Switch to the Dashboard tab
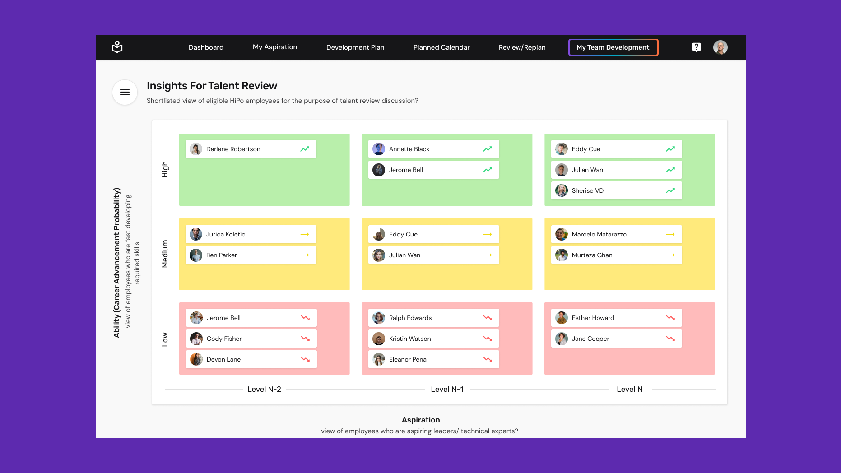 pos(206,47)
